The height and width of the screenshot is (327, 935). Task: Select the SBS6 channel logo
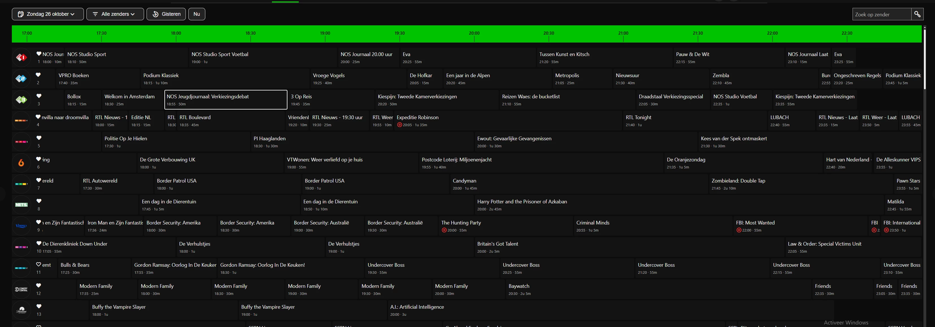(21, 163)
